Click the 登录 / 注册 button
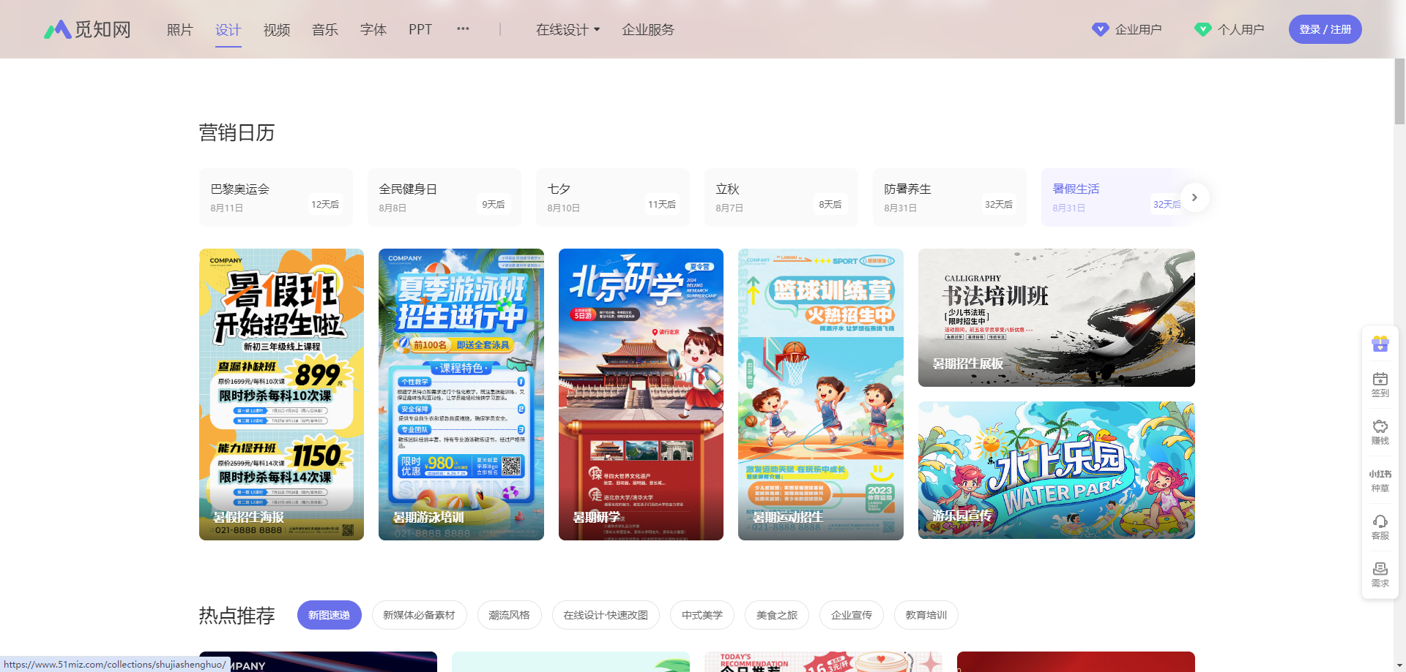The height and width of the screenshot is (672, 1406). click(x=1325, y=29)
